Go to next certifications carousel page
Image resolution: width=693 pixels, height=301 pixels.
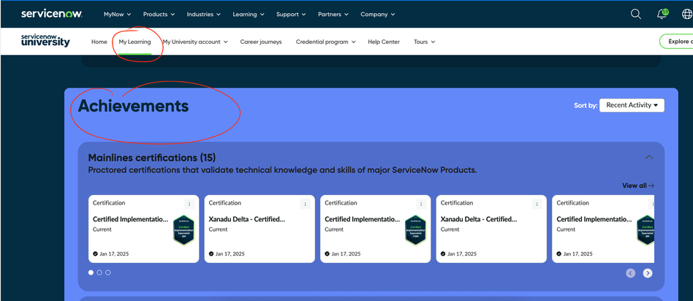pyautogui.click(x=648, y=273)
